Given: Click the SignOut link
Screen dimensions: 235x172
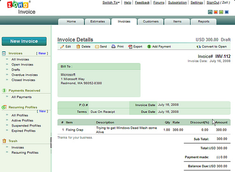Looking at the screenshot, I should coord(213,2).
